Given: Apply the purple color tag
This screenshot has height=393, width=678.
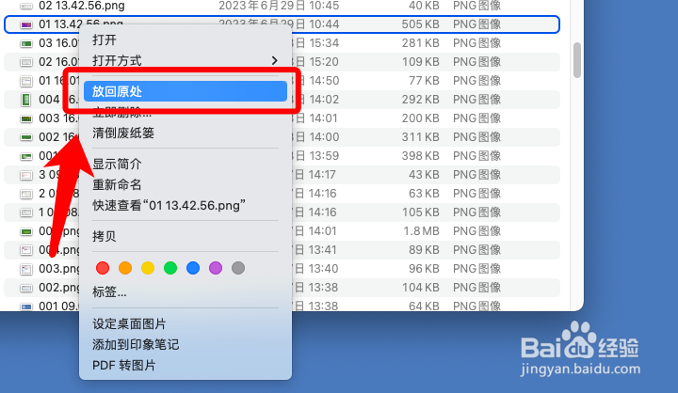Looking at the screenshot, I should 216,268.
